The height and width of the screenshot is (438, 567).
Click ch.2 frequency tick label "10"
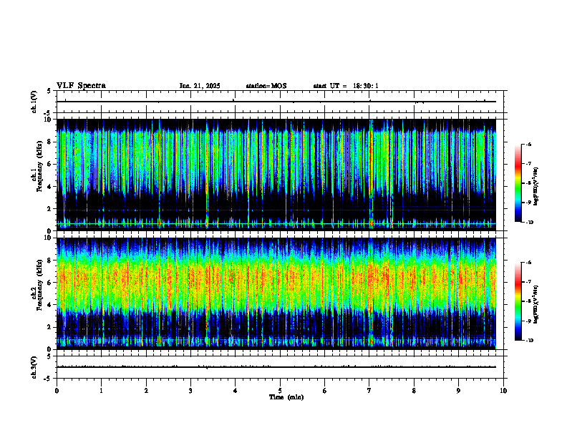point(49,238)
